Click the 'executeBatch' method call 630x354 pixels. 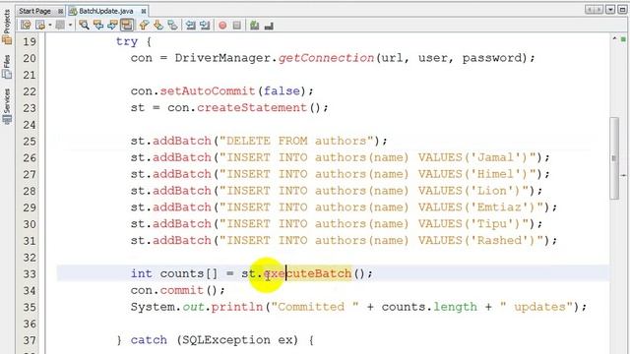pos(307,273)
